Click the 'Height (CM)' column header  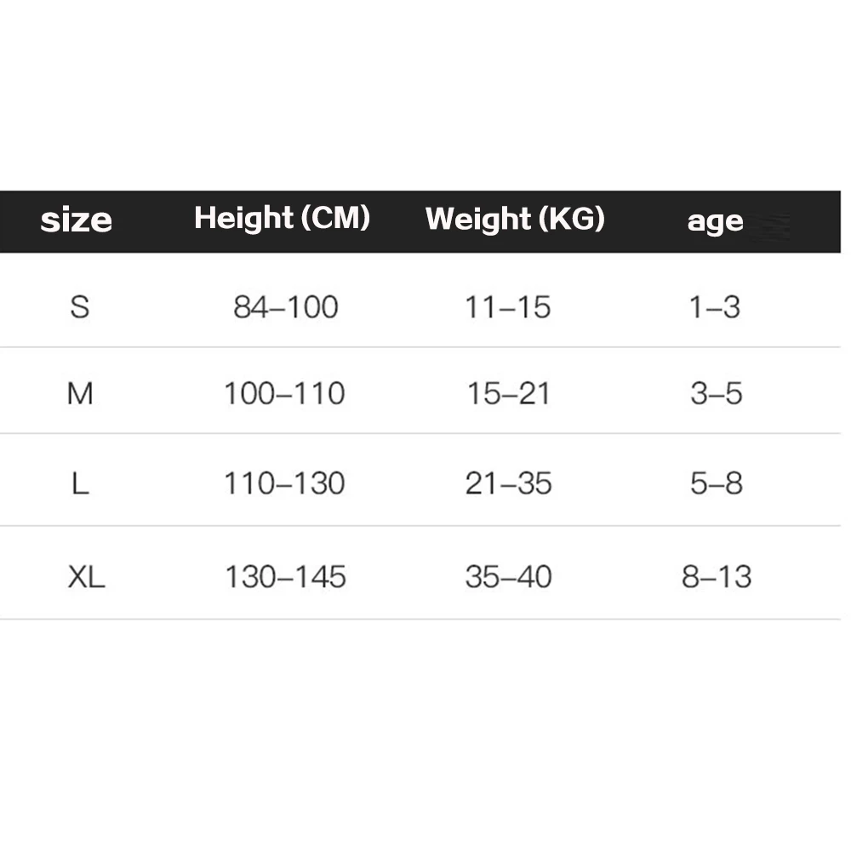click(x=282, y=219)
